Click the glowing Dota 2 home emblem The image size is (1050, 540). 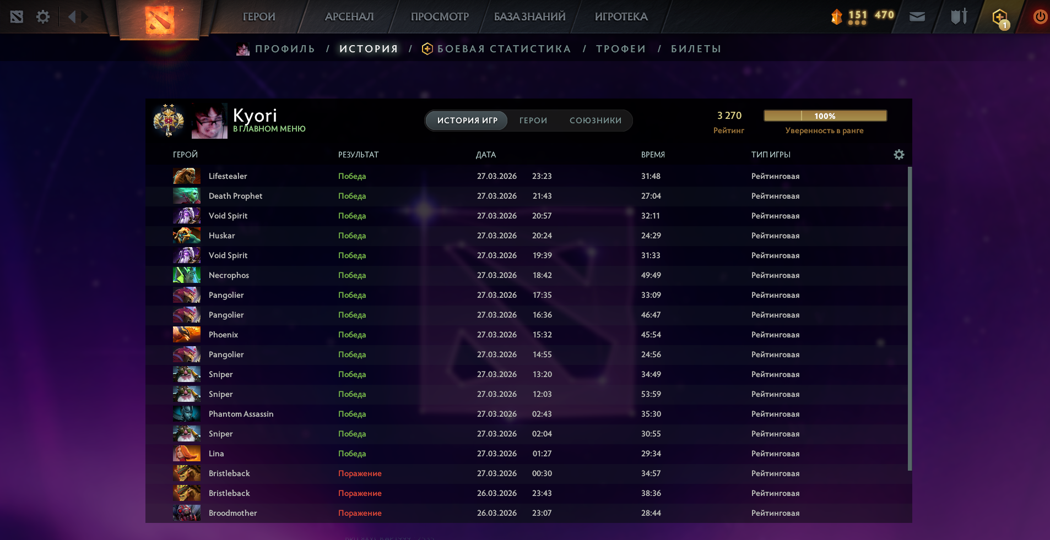pyautogui.click(x=160, y=20)
